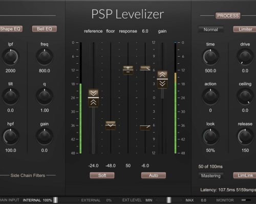Click the MONITOR switch
This screenshot has width=256, height=204.
[246, 200]
